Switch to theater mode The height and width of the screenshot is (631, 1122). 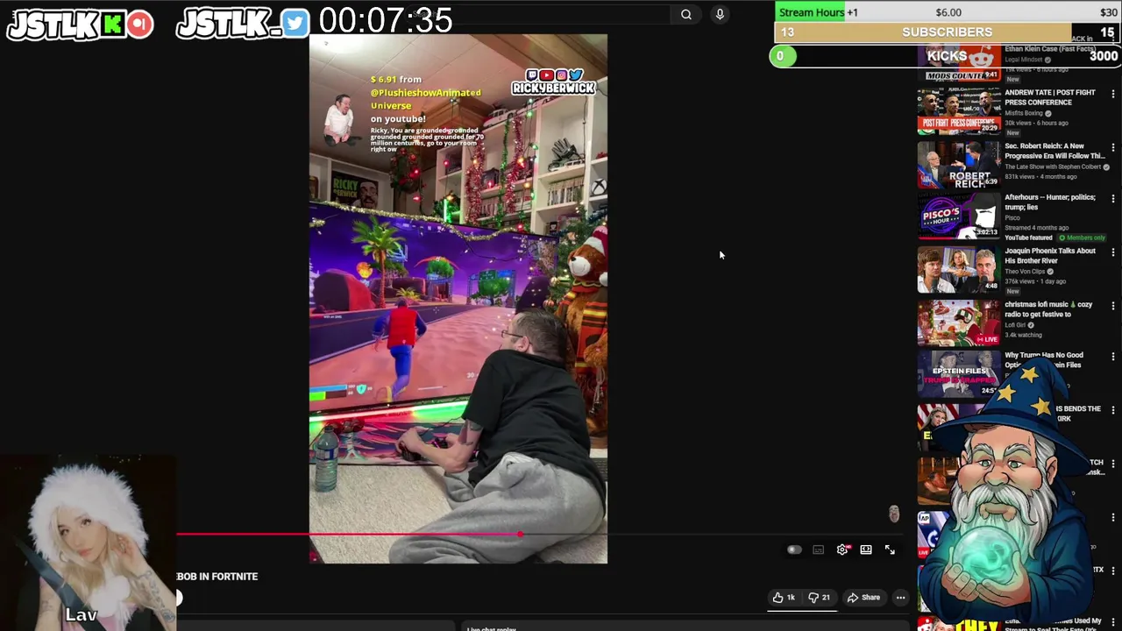coord(866,549)
